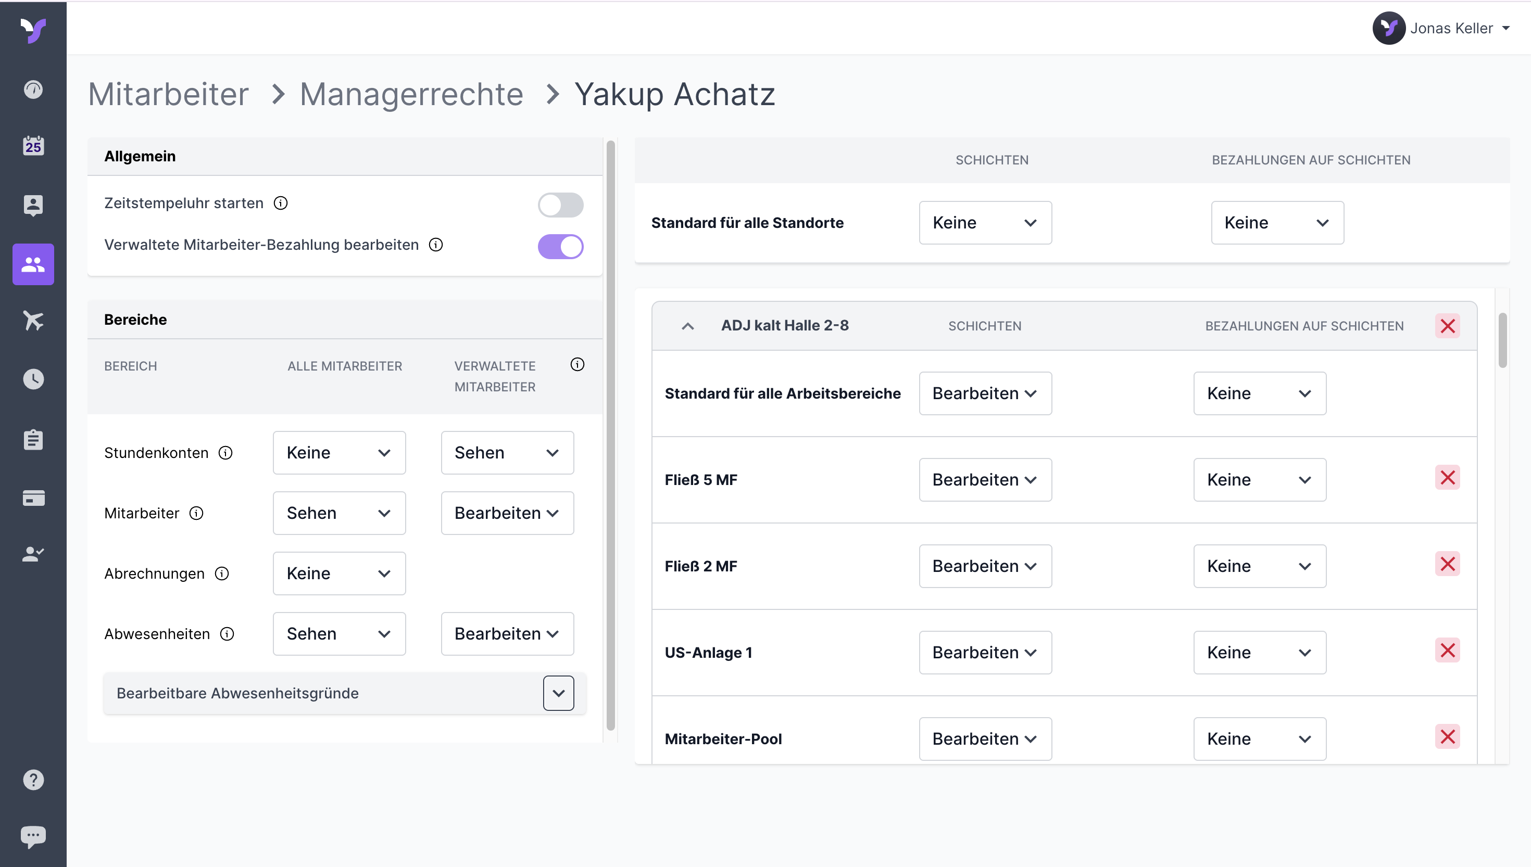Screen dimensions: 1531x867
Task: Go to Mitarbeiter breadcrumb
Action: pos(169,94)
